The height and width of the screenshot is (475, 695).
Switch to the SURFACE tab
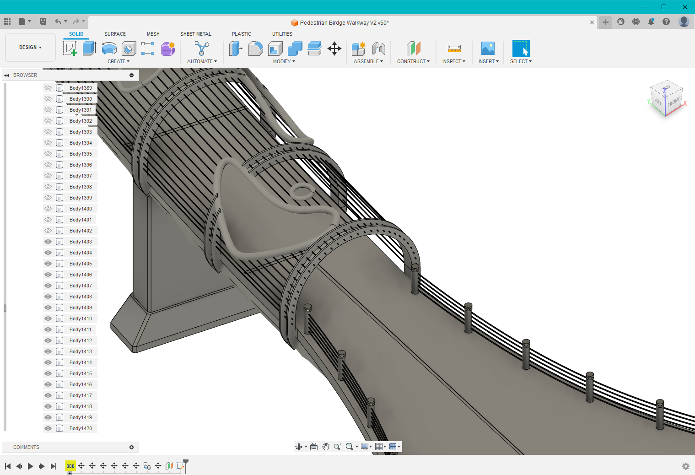coord(115,33)
